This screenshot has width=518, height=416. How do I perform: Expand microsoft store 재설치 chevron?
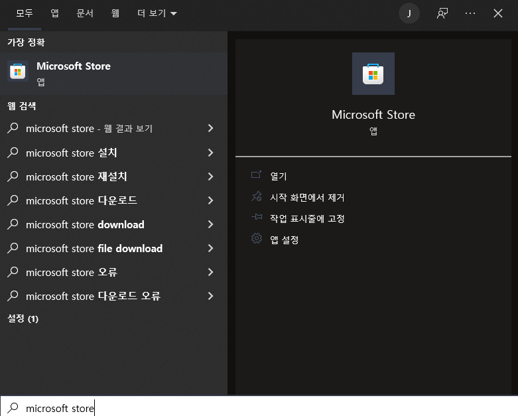coord(210,176)
